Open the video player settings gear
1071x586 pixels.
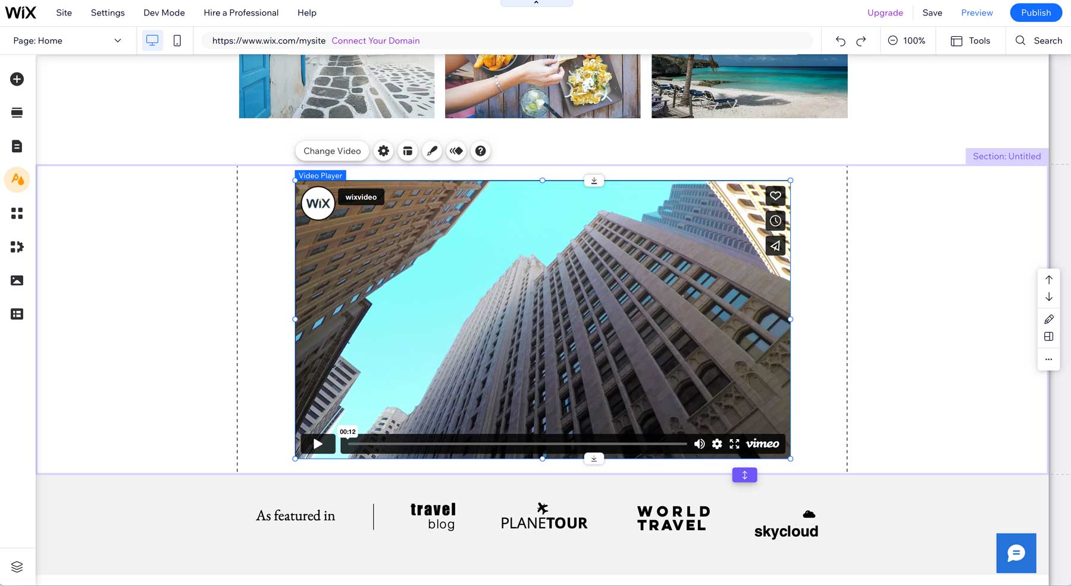point(383,150)
